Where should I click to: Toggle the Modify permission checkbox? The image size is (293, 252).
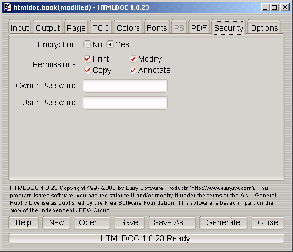[133, 59]
